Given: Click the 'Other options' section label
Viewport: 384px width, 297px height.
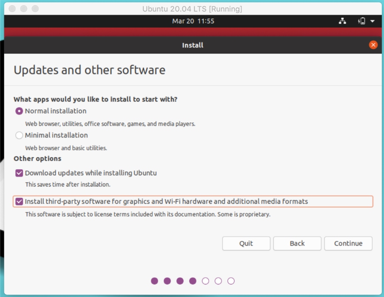Looking at the screenshot, I should (38, 159).
